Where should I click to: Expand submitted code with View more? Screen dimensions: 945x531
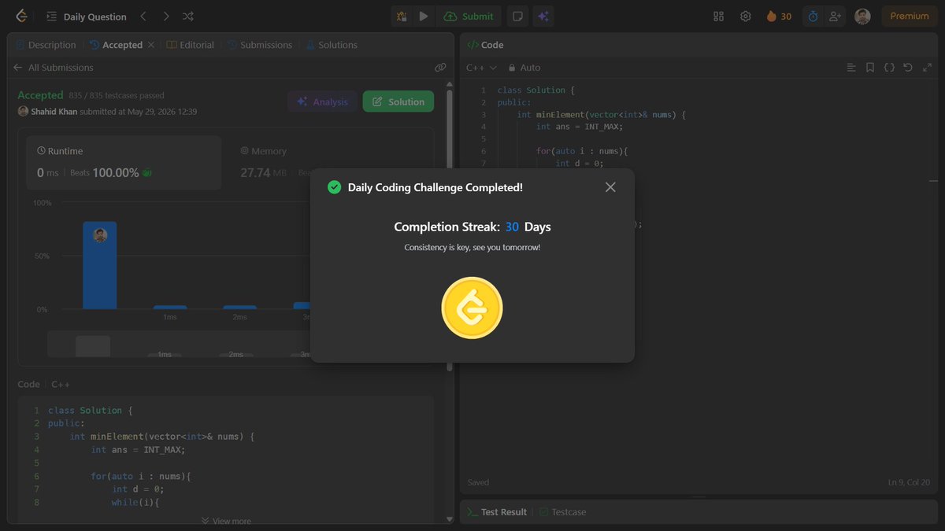click(226, 521)
